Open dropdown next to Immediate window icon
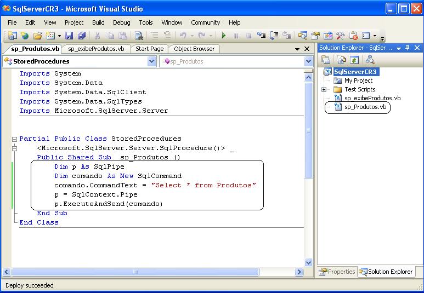 click(x=375, y=36)
